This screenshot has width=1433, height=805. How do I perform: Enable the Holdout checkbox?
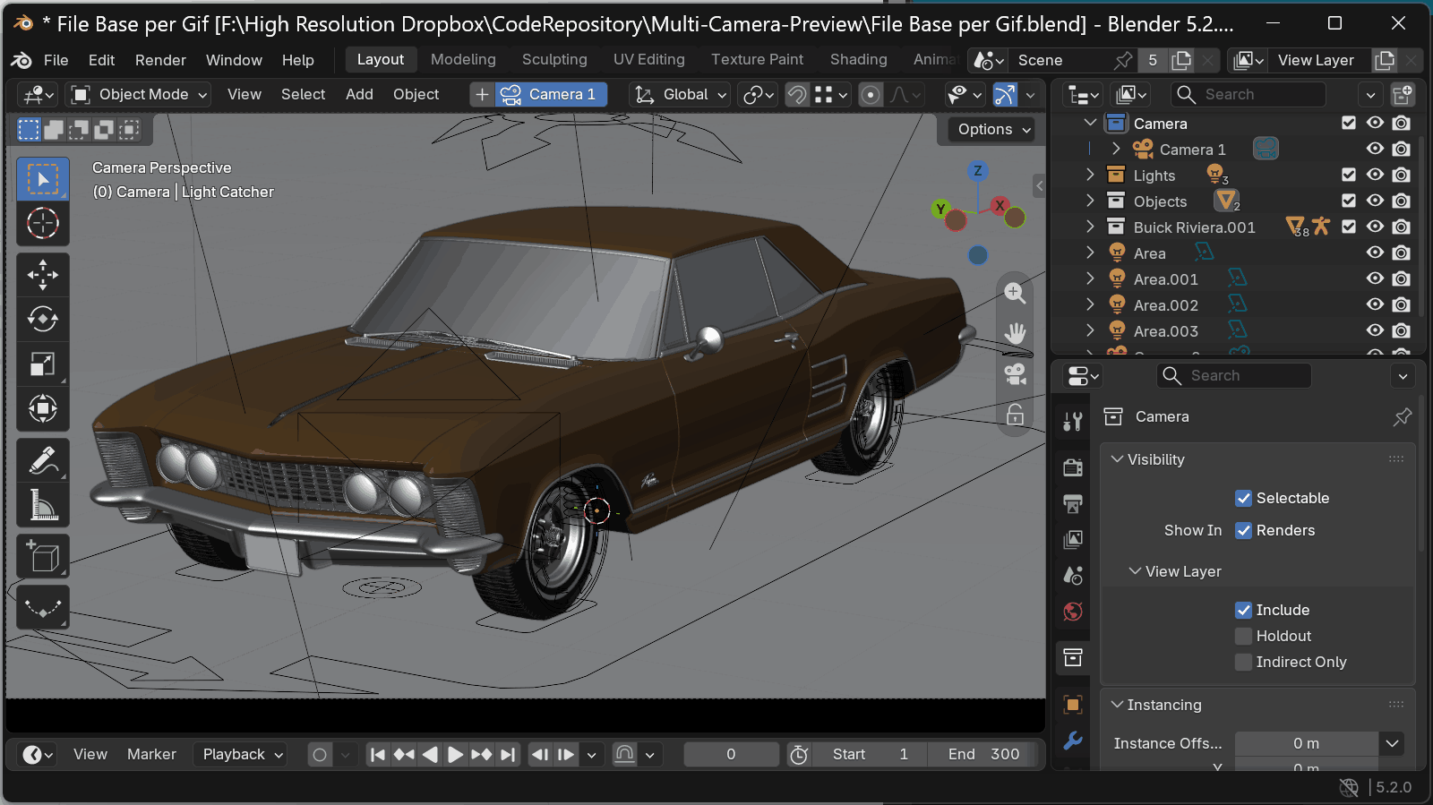(x=1243, y=636)
